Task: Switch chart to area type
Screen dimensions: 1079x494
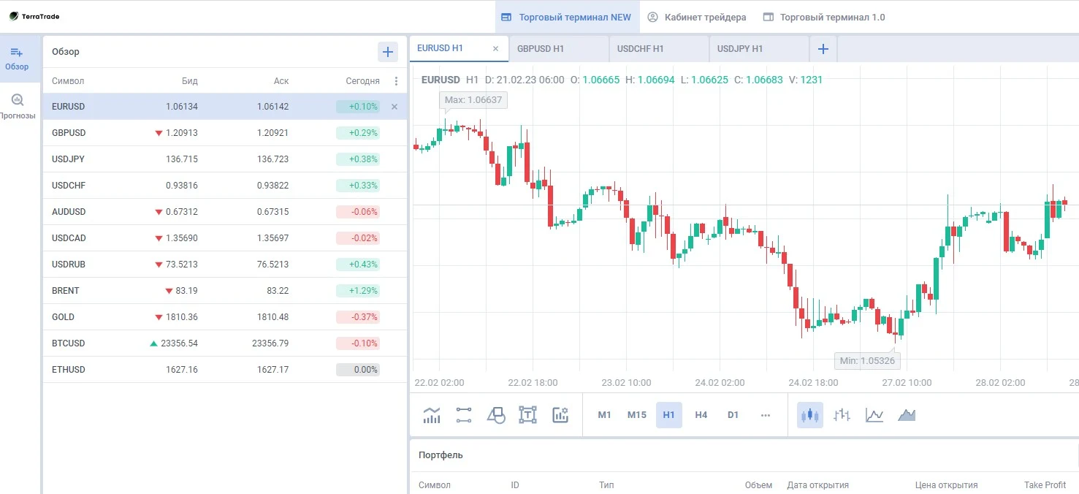Action: point(907,415)
